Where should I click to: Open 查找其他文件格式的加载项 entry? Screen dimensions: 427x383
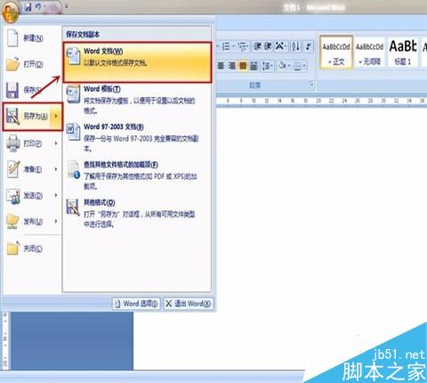137,175
